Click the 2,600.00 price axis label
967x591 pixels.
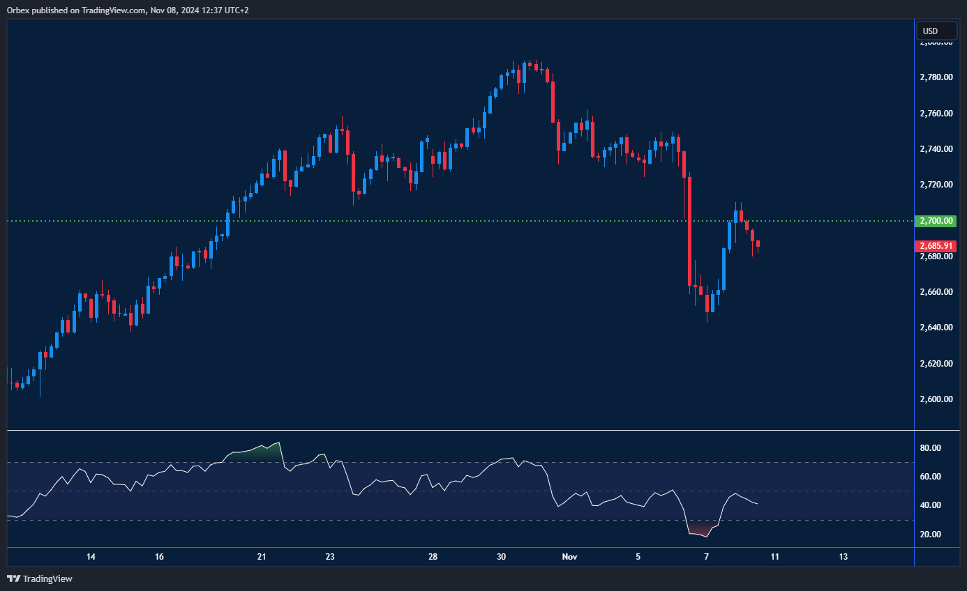point(936,399)
